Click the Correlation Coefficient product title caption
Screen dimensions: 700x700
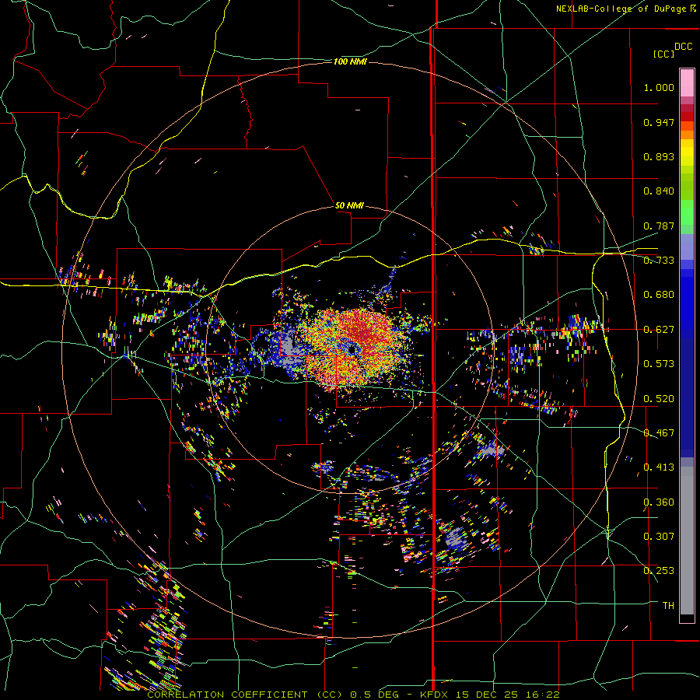coord(353,695)
